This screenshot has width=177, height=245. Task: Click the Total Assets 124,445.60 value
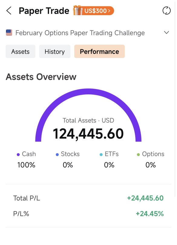tap(88, 134)
